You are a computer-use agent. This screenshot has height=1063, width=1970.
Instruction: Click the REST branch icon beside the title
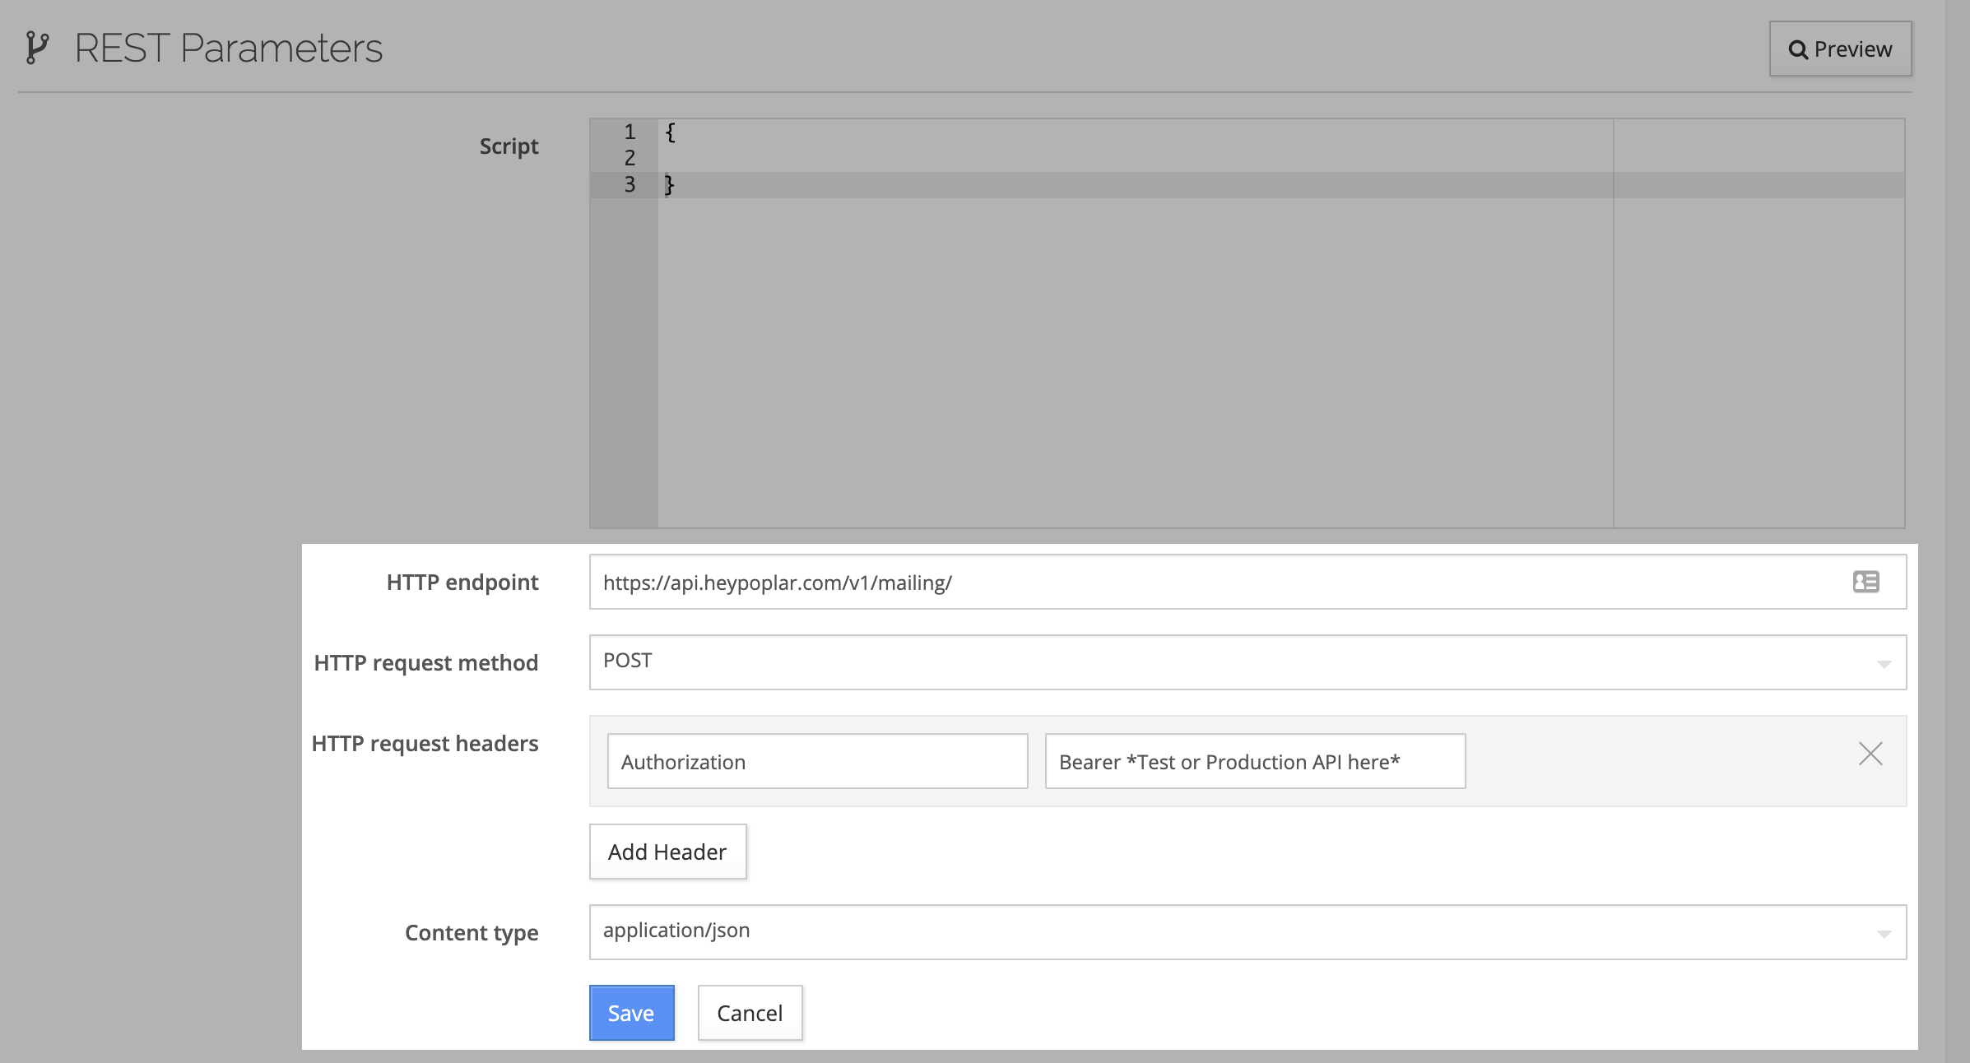point(36,48)
